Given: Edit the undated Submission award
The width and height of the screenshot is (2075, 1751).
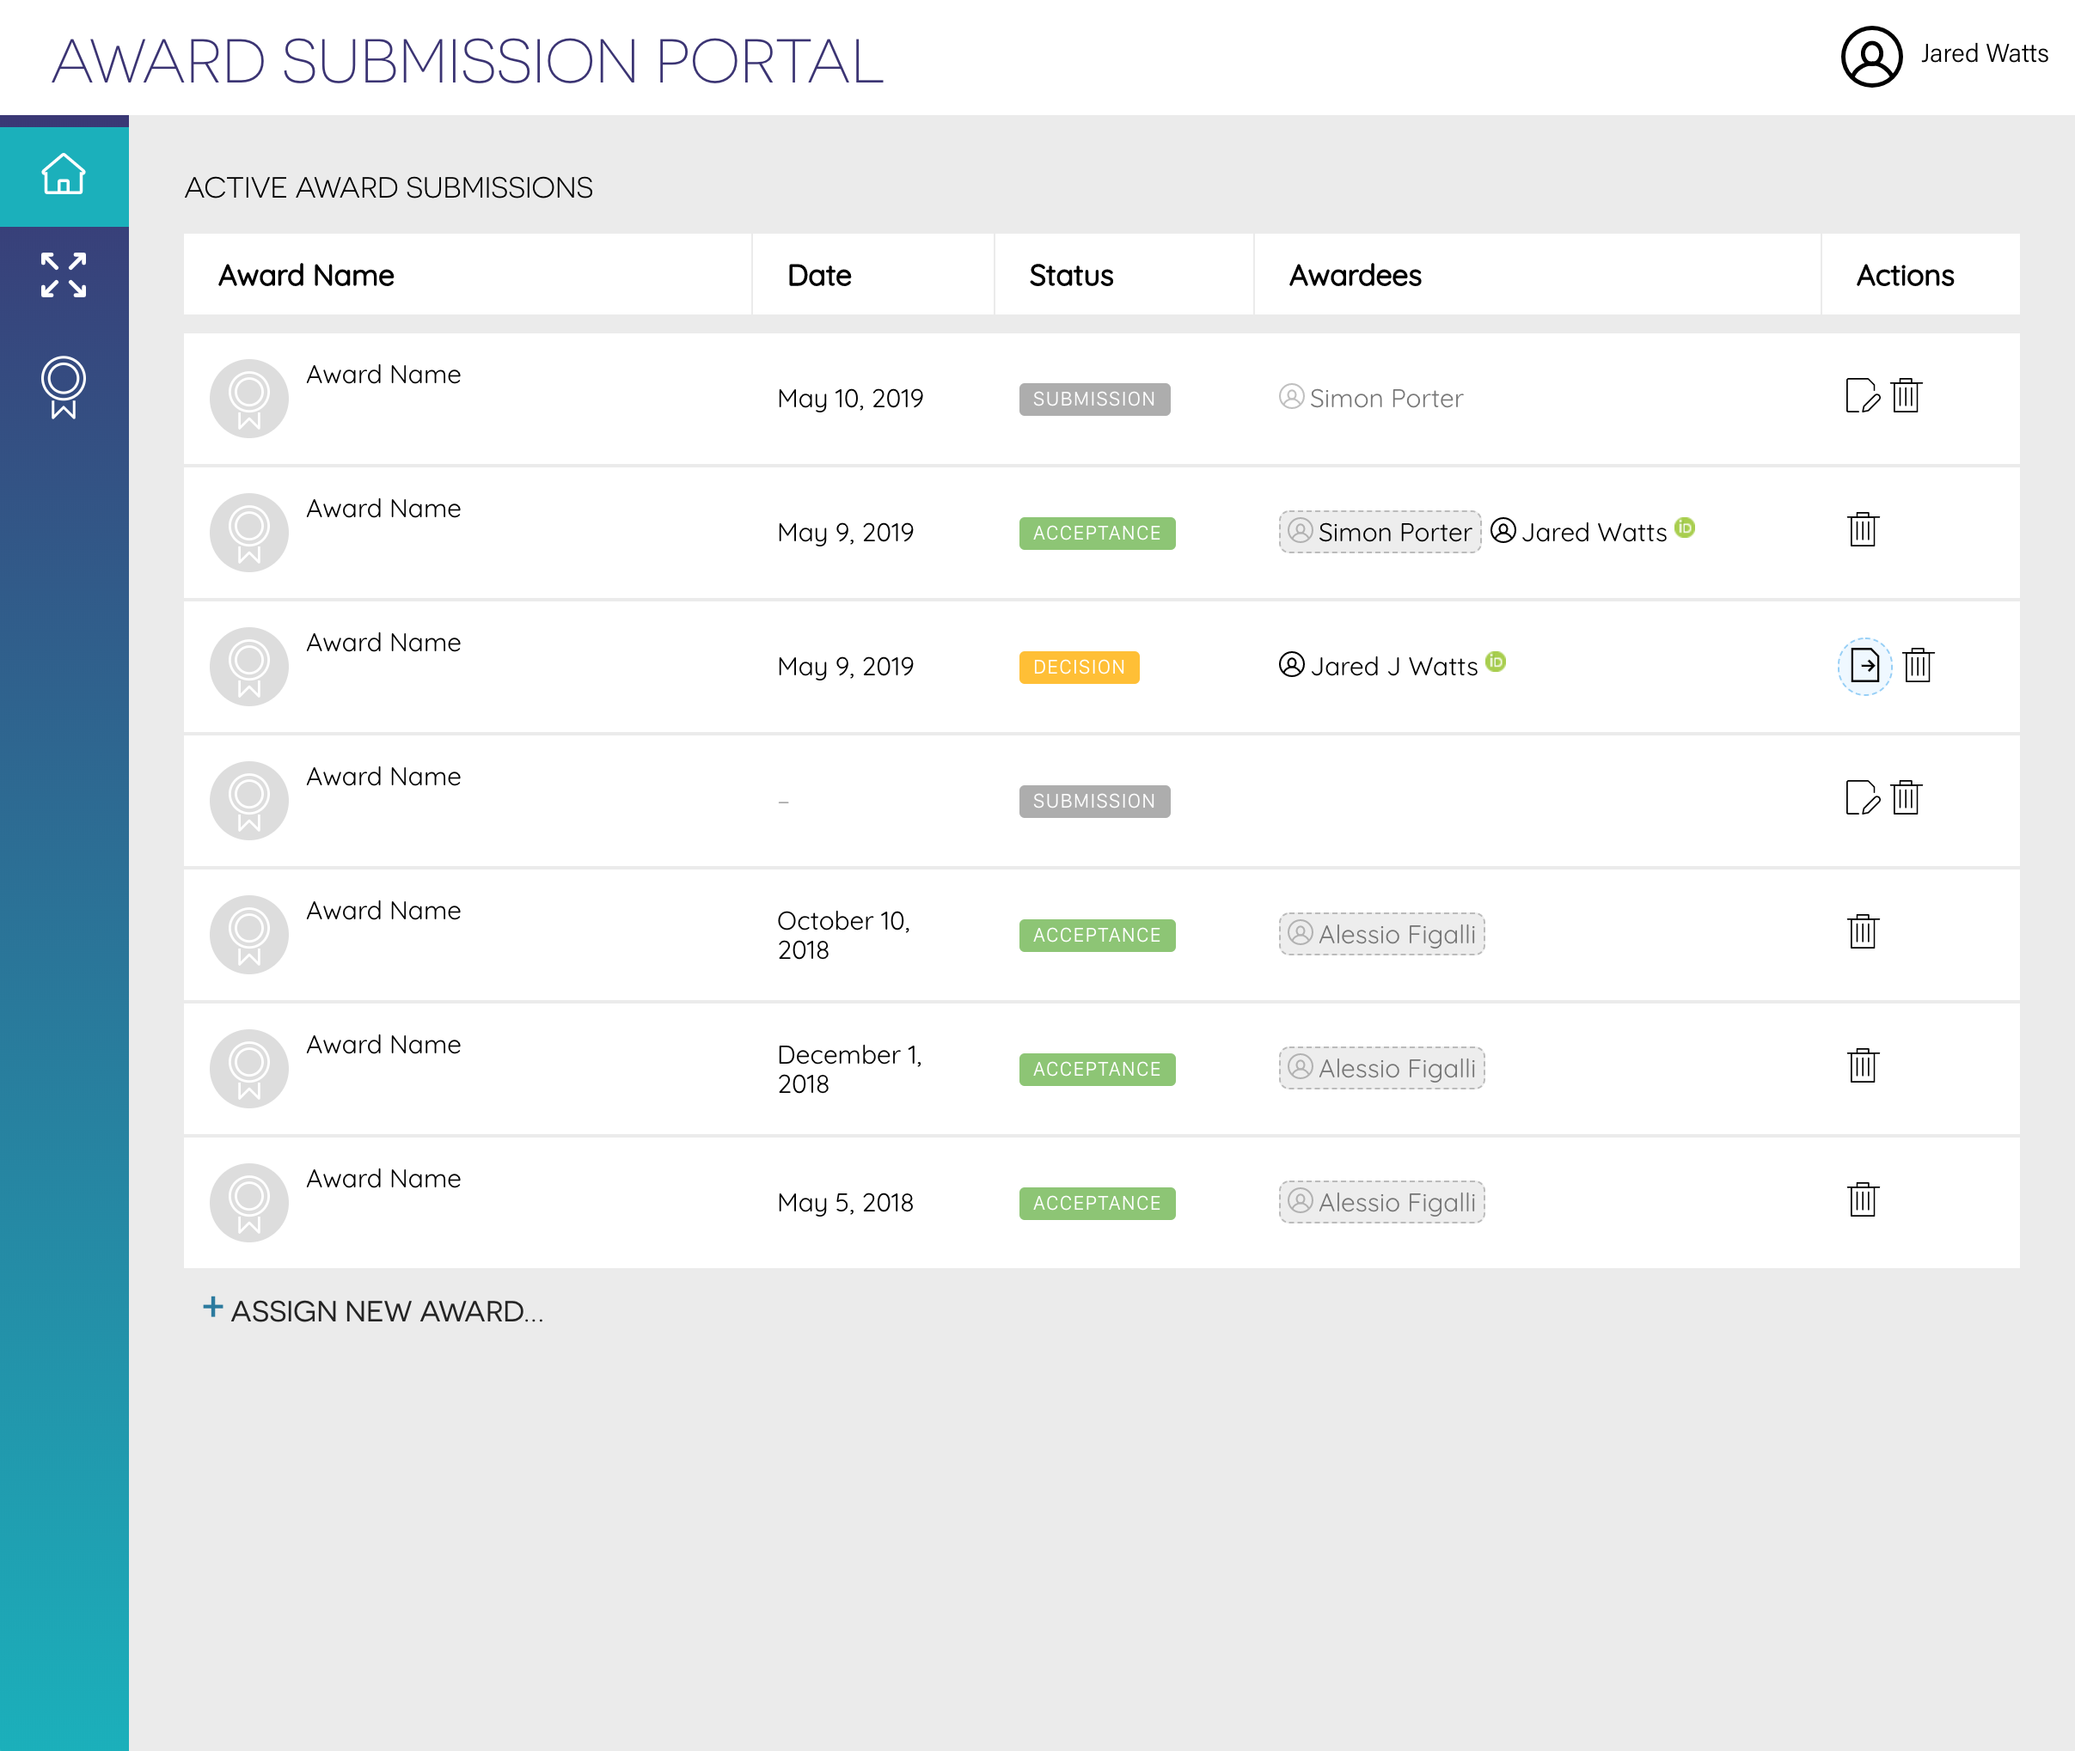Looking at the screenshot, I should [1862, 798].
